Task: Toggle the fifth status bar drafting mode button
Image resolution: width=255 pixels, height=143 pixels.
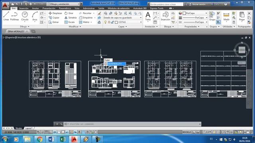Action: coord(55,132)
